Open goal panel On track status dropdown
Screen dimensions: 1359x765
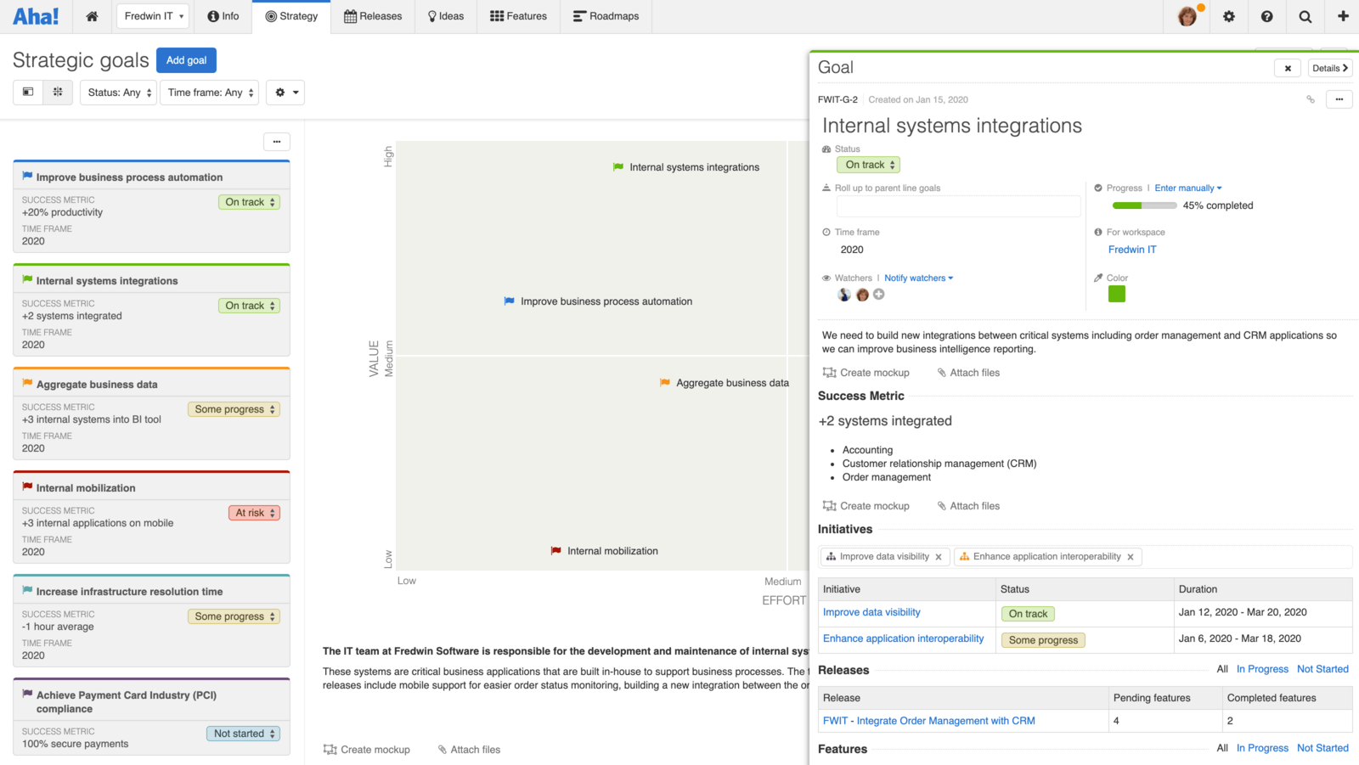click(x=869, y=165)
